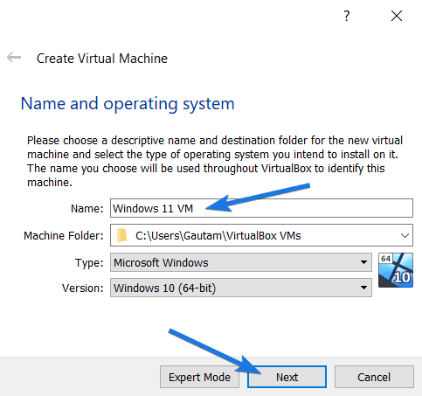This screenshot has height=396, width=422.
Task: Proceed with the Next button
Action: click(287, 377)
